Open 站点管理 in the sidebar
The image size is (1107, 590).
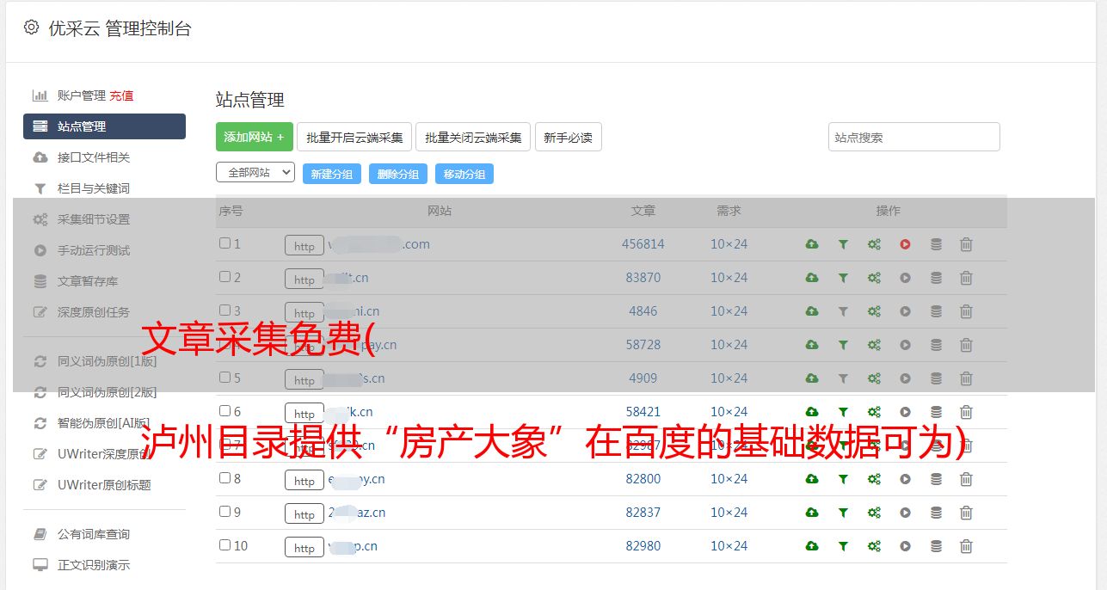(104, 126)
